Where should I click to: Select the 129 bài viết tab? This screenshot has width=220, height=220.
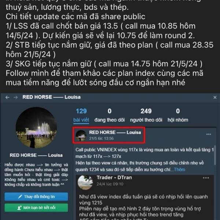pyautogui.click(x=81, y=115)
